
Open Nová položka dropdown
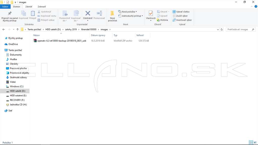[128, 12]
